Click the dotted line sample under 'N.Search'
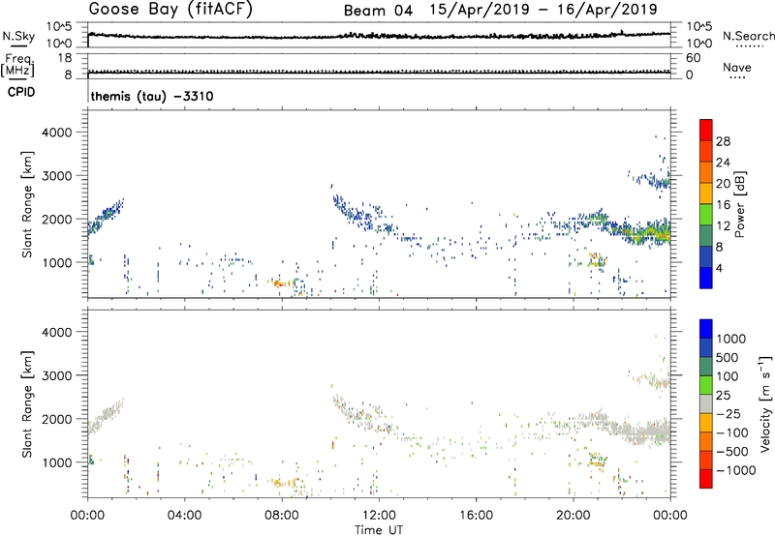This screenshot has height=536, width=775. coord(749,46)
